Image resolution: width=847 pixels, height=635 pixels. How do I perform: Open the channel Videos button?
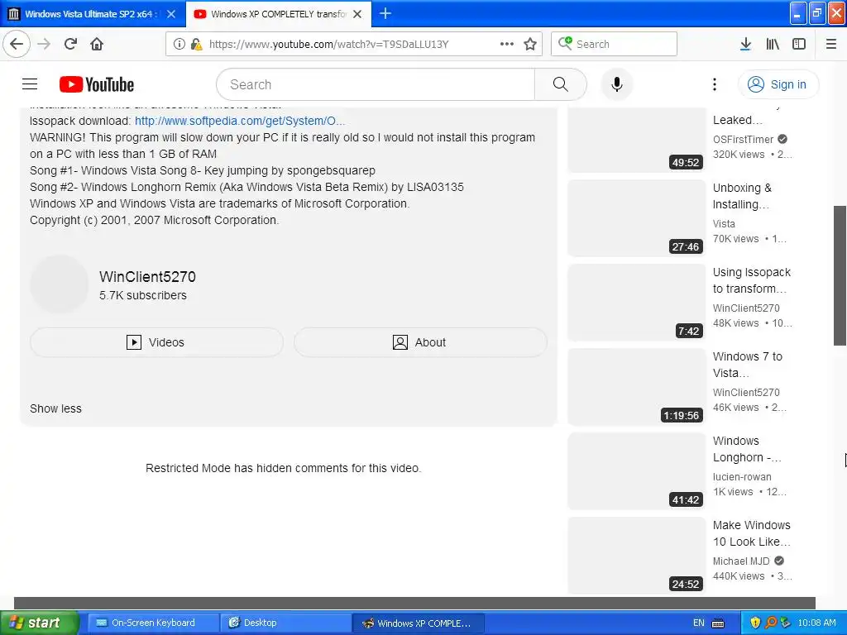(x=156, y=342)
